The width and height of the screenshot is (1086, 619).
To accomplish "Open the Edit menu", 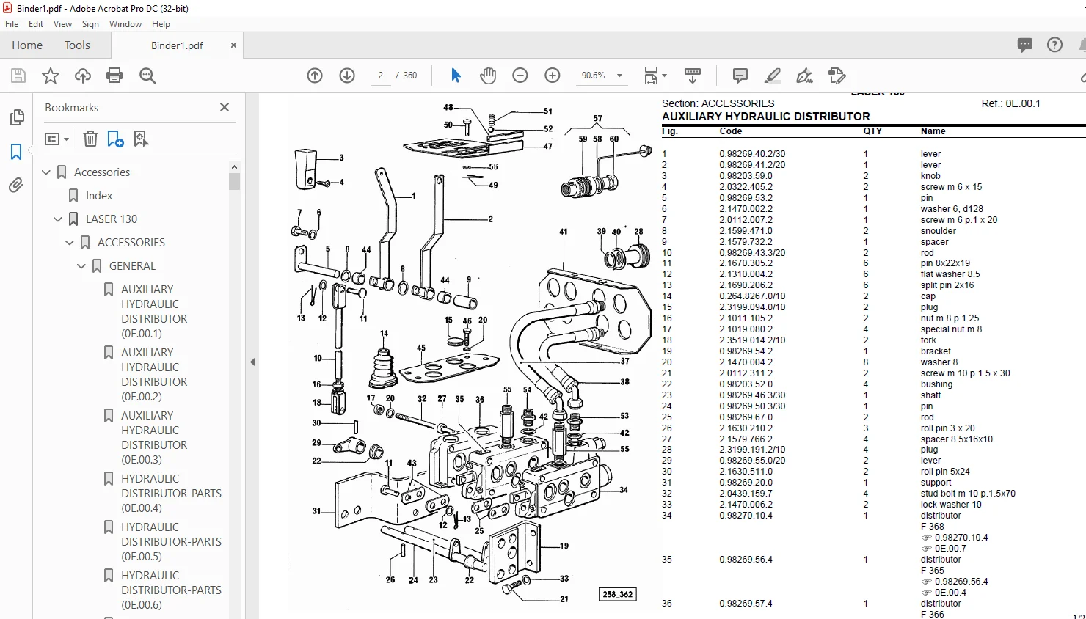I will pyautogui.click(x=36, y=24).
